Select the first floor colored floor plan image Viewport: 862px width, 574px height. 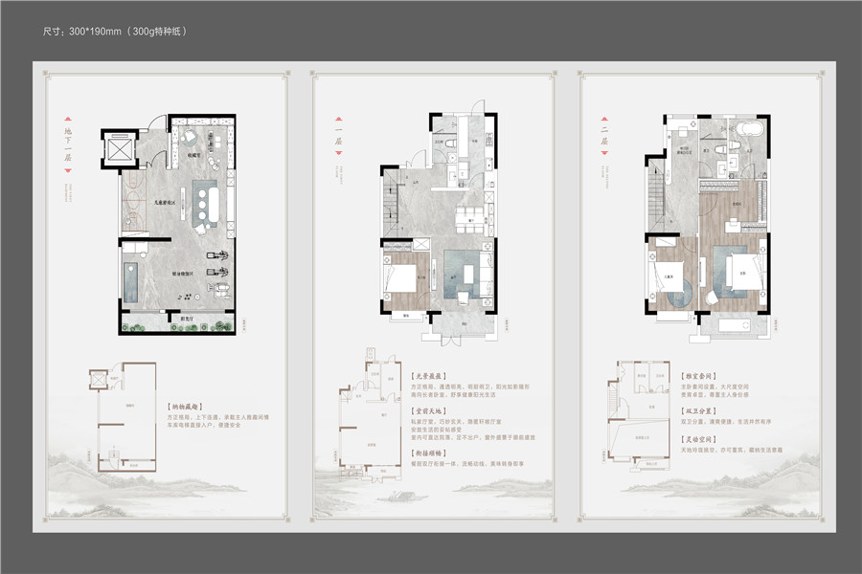click(439, 223)
